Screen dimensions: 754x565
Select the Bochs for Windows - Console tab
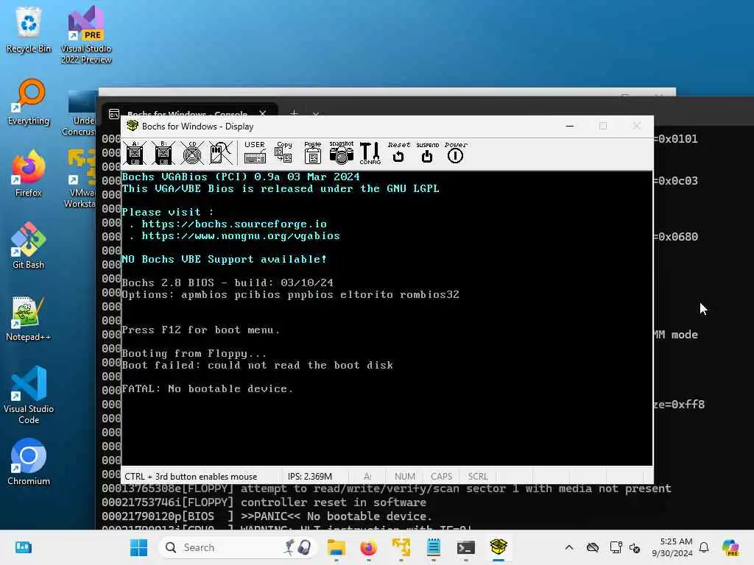point(188,113)
